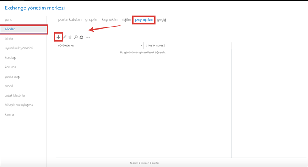Image resolution: width=308 pixels, height=167 pixels.
Task: Select the paylaşılan tab
Action: click(x=144, y=19)
